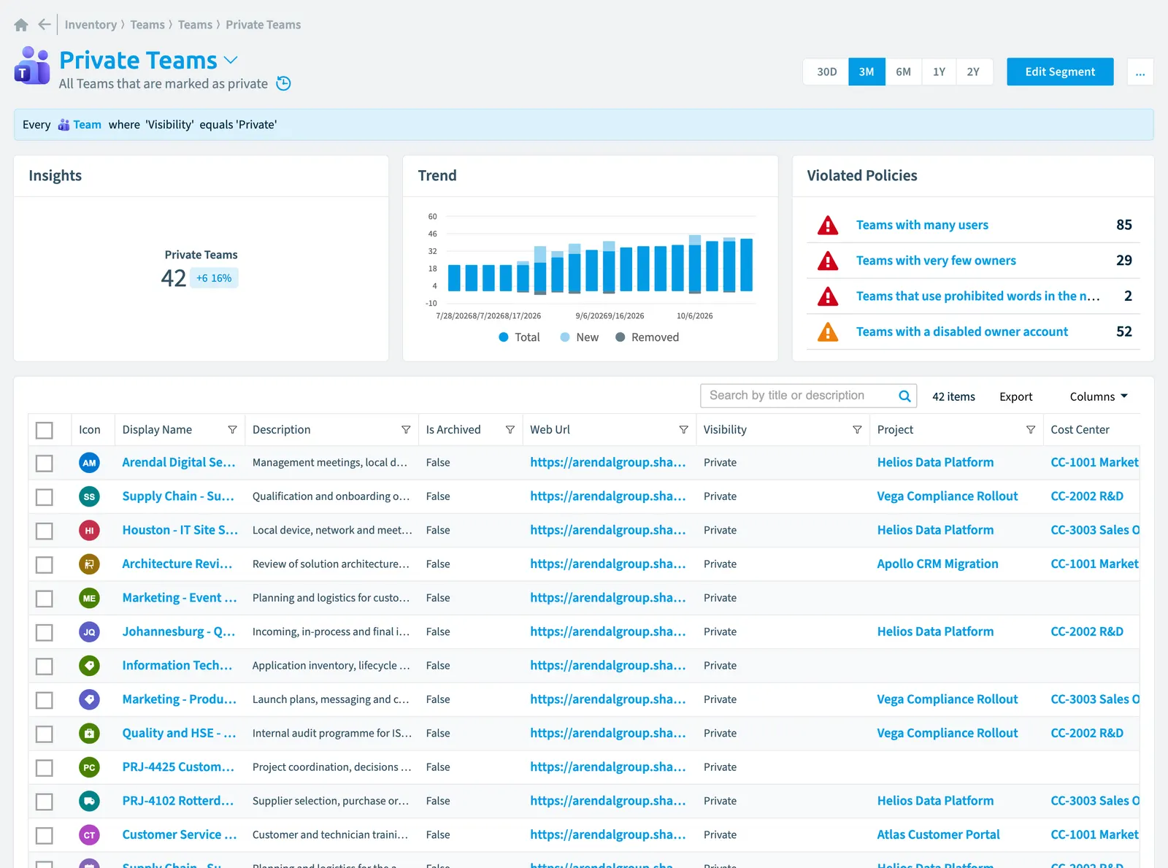Open the Visibility column filter icon
The image size is (1168, 868).
(857, 430)
